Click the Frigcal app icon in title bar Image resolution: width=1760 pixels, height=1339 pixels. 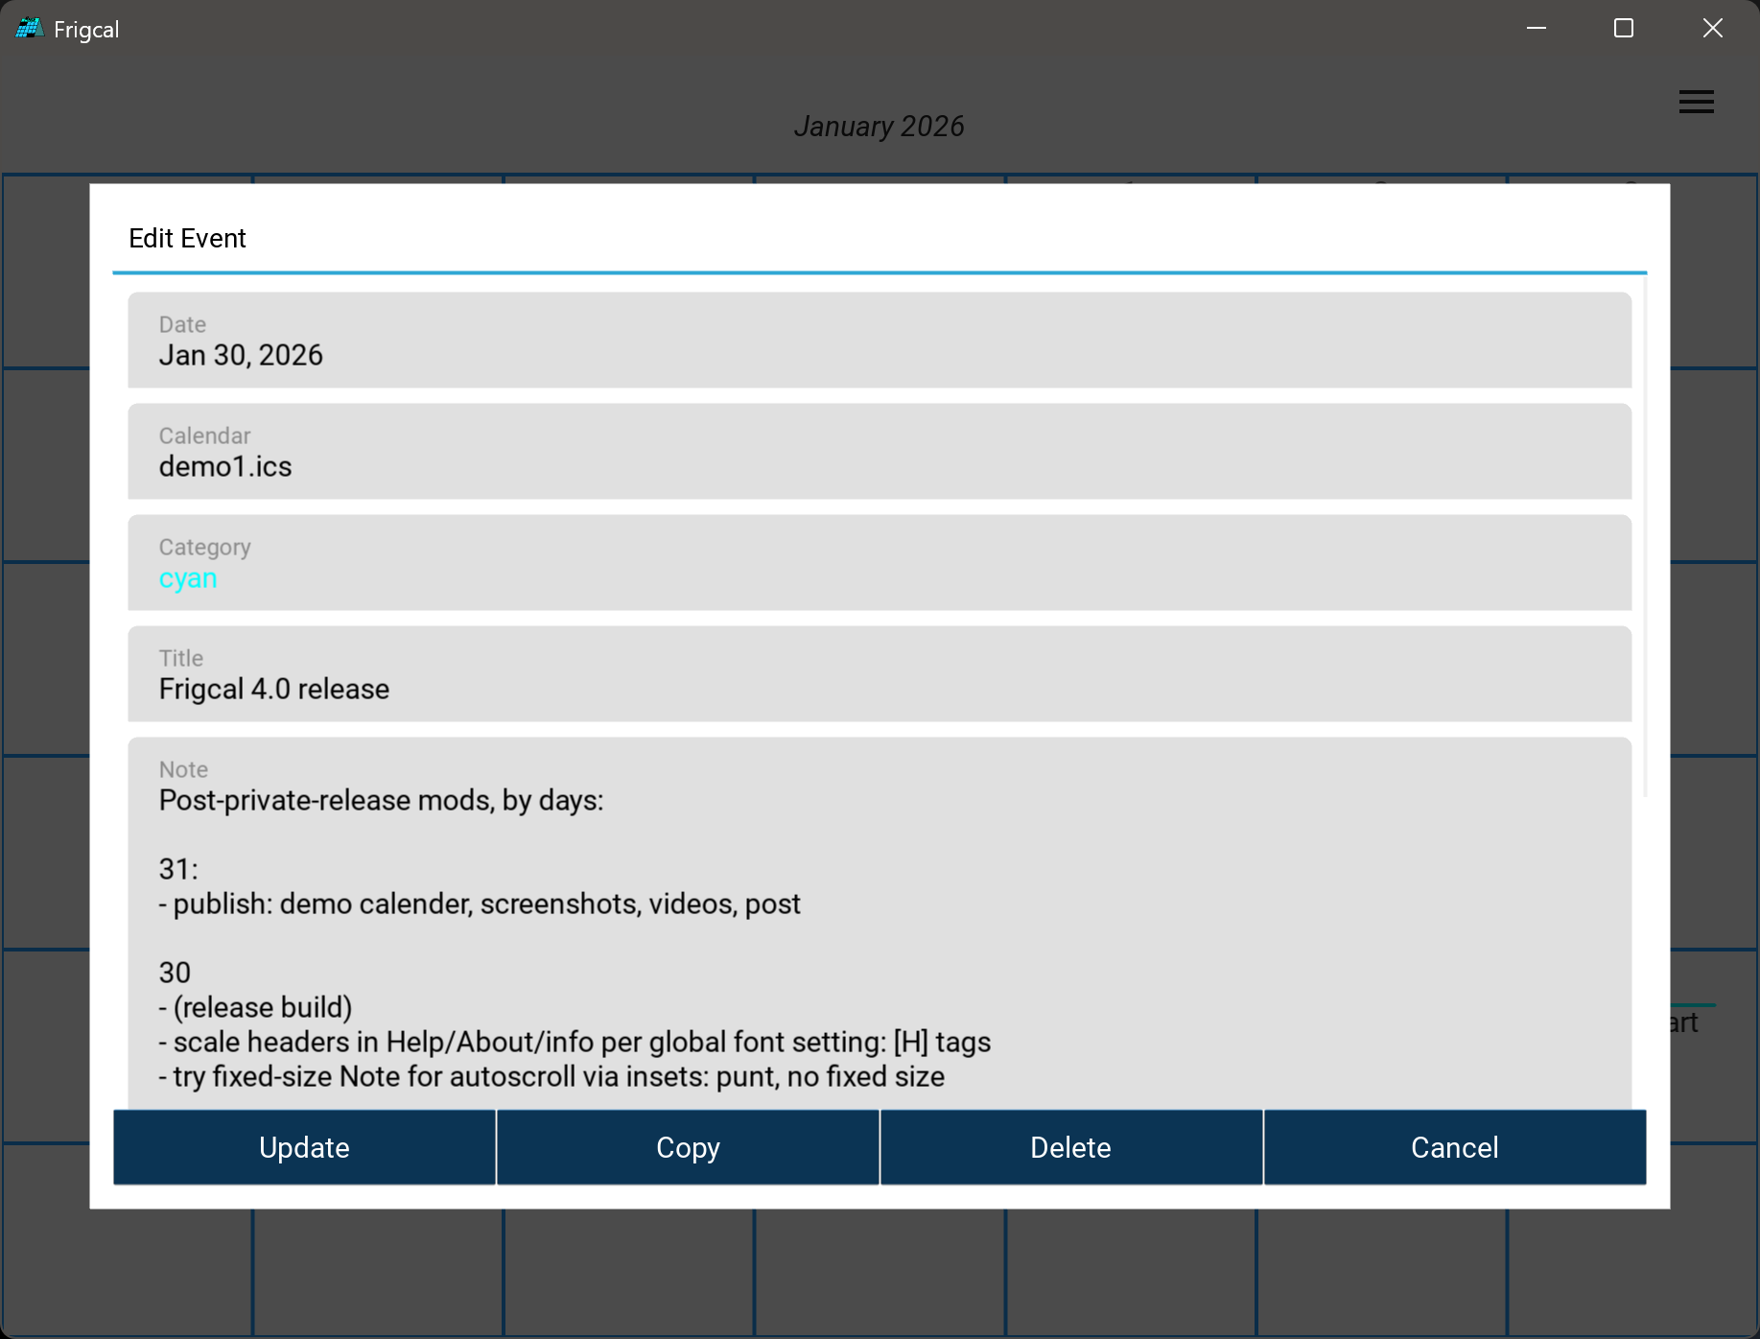(x=29, y=29)
